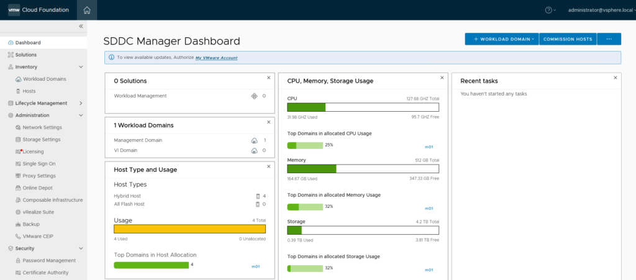
Task: Click the Lifecycle Management icon
Action: pos(11,103)
